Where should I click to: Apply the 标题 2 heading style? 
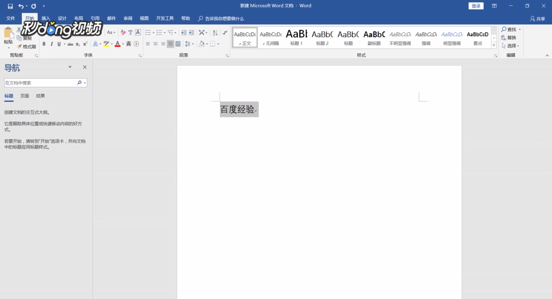322,37
